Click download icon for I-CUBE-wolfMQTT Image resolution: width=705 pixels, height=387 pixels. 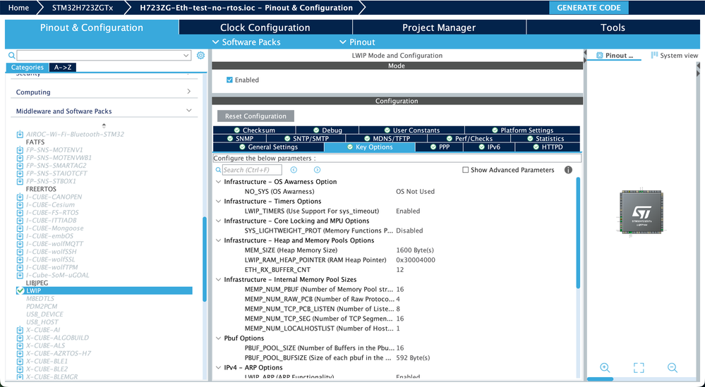tap(20, 244)
